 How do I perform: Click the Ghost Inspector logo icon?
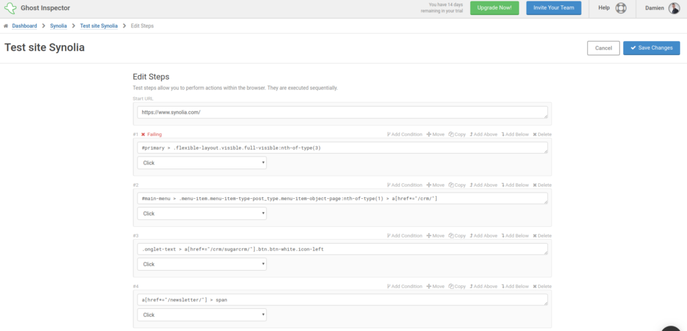click(10, 8)
